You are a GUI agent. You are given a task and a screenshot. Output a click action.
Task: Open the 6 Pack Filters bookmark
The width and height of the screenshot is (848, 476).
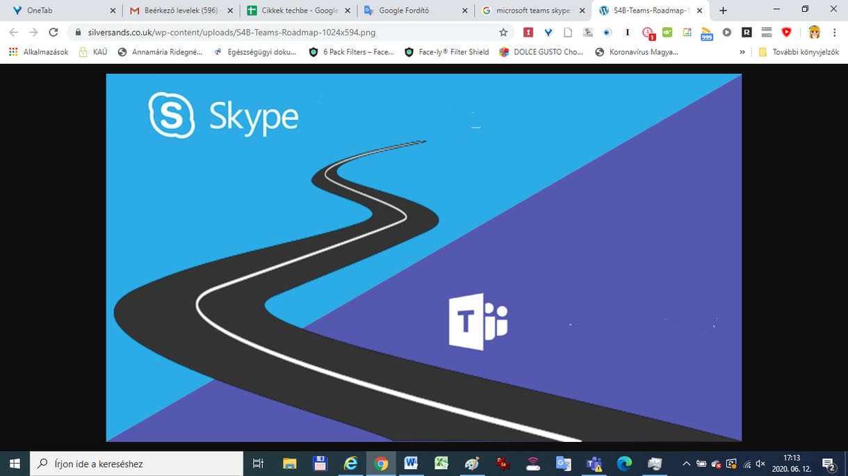(352, 52)
